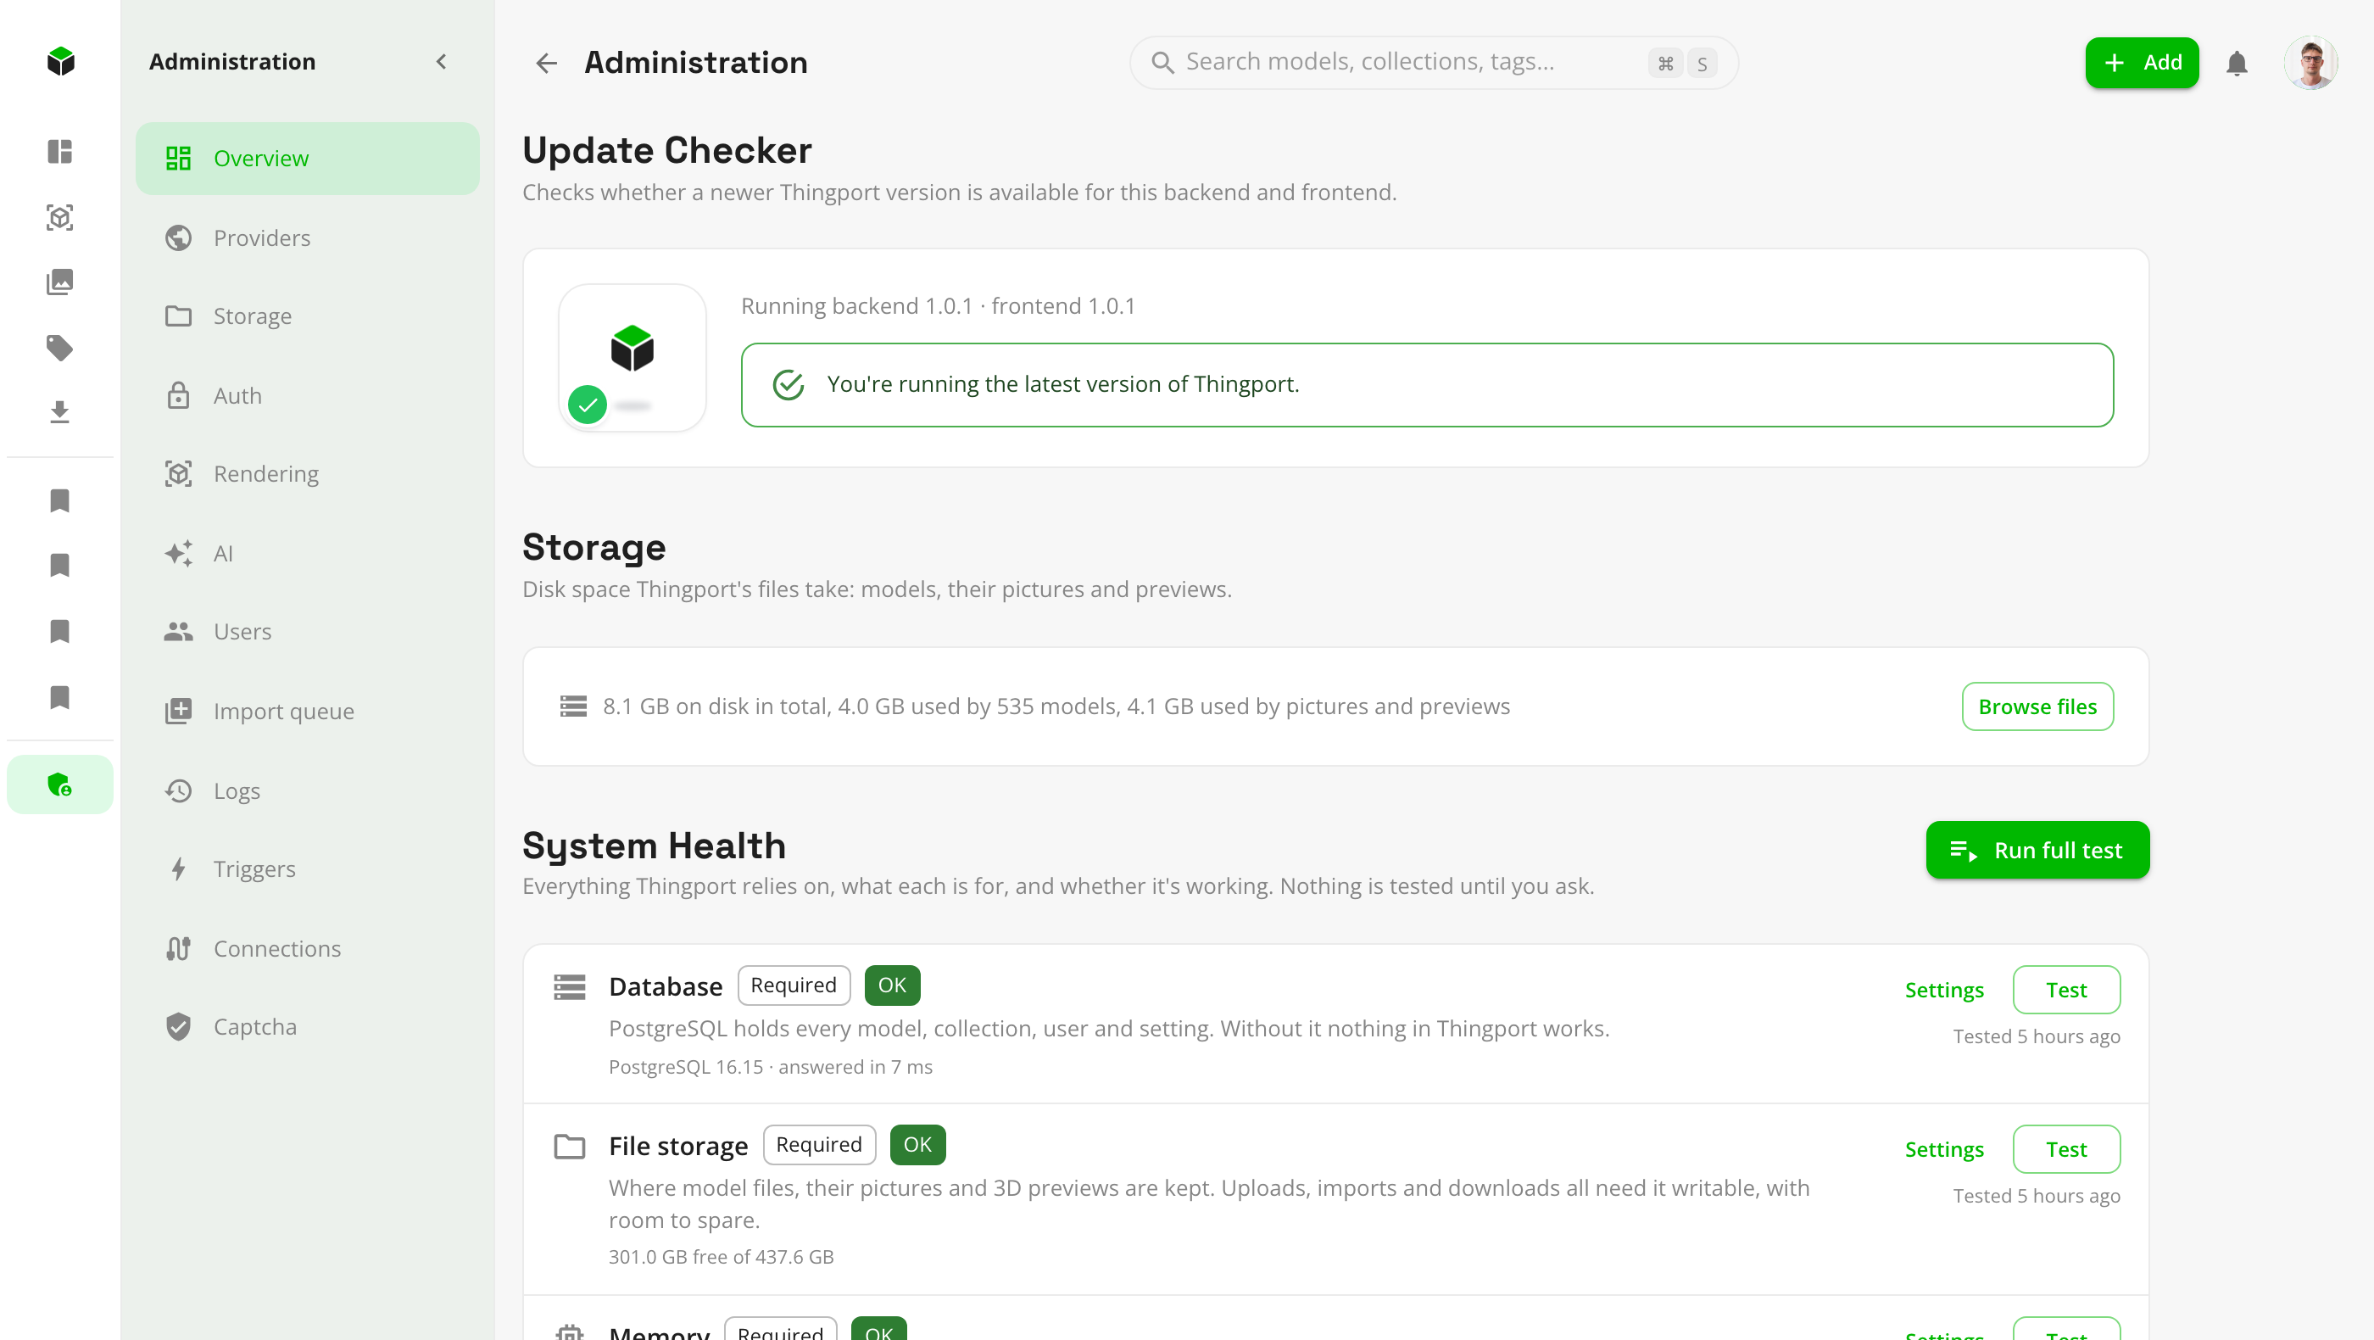Open notifications bell
Image resolution: width=2374 pixels, height=1340 pixels.
click(x=2237, y=63)
